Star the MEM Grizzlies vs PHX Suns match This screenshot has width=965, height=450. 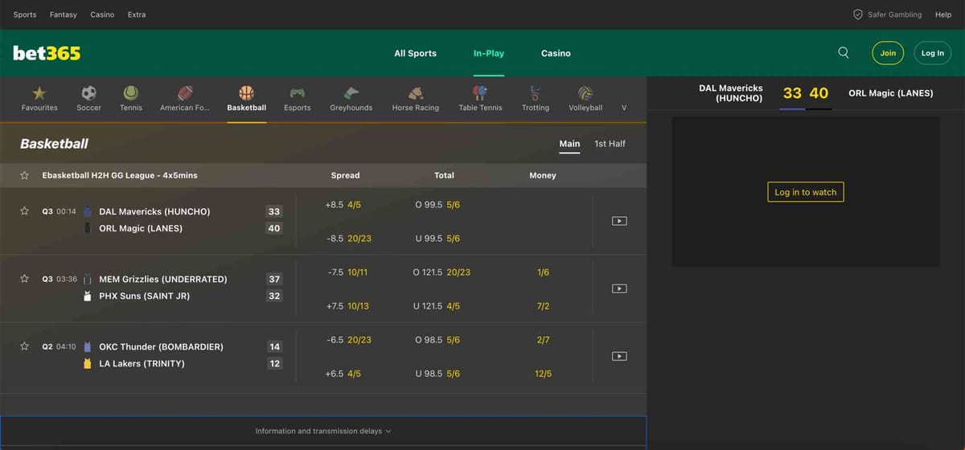point(25,279)
